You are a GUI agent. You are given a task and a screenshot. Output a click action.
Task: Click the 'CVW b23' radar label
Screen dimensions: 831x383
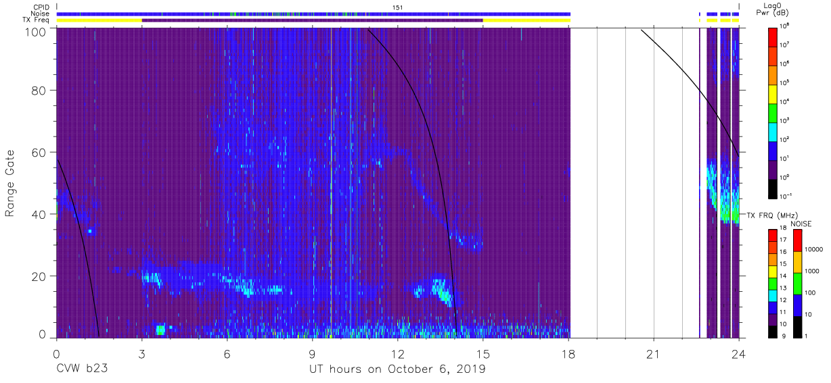click(82, 369)
